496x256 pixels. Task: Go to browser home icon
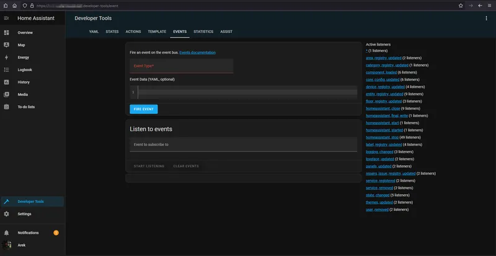tap(14, 6)
